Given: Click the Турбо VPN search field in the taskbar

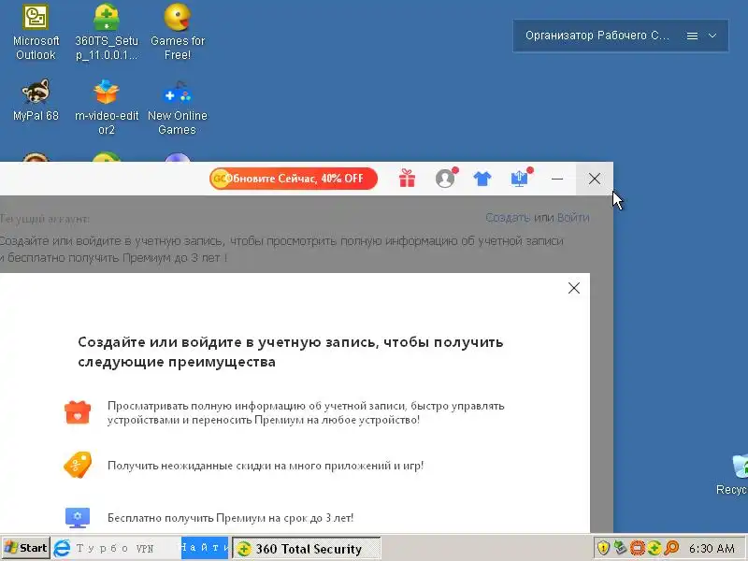Looking at the screenshot, I should click(126, 548).
